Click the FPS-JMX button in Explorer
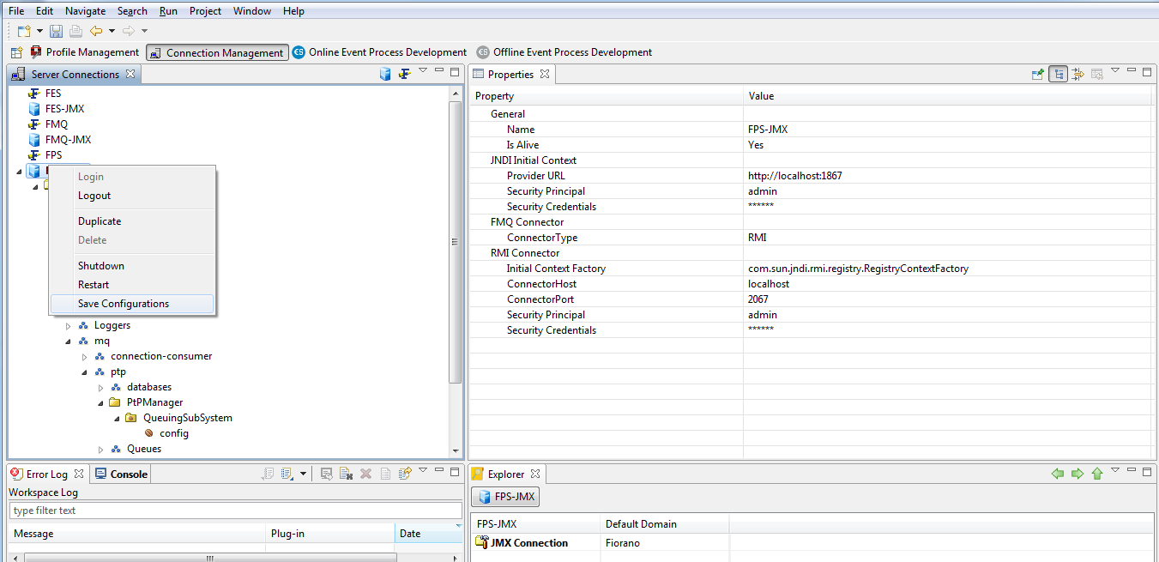 point(506,497)
